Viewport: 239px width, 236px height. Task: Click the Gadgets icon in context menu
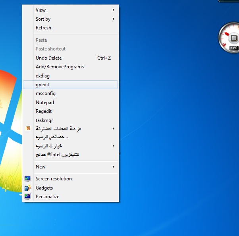tap(27, 188)
